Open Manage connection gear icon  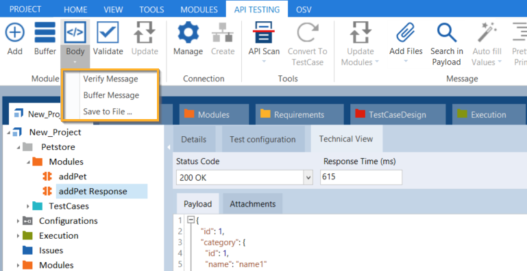point(188,33)
